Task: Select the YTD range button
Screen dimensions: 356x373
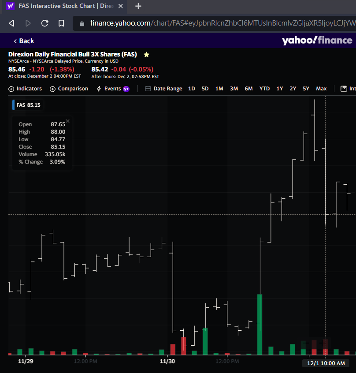Action: tap(264, 89)
